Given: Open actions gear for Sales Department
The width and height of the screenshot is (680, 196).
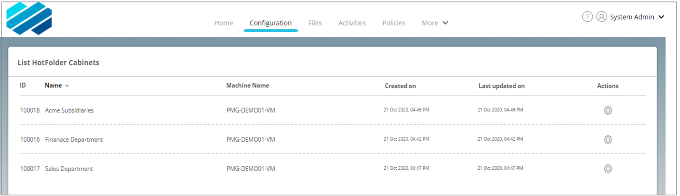Looking at the screenshot, I should click(608, 169).
